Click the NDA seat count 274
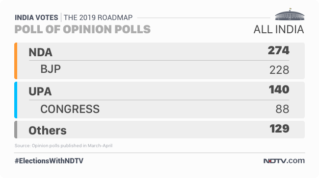The width and height of the screenshot is (319, 178). coord(279,50)
